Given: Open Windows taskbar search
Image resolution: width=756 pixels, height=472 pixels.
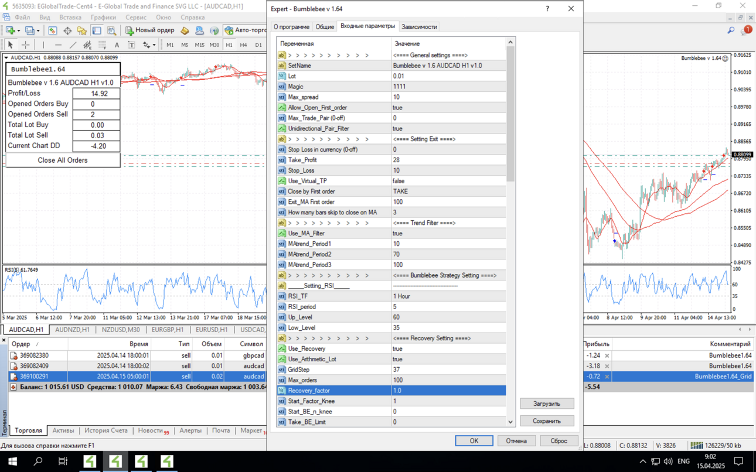Looking at the screenshot, I should pyautogui.click(x=38, y=461).
